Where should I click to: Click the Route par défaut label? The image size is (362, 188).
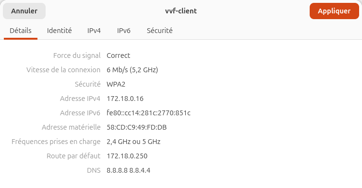pyautogui.click(x=73, y=156)
